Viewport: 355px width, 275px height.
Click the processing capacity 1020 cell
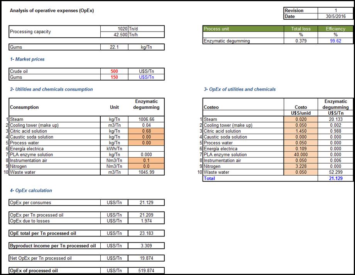[114, 29]
